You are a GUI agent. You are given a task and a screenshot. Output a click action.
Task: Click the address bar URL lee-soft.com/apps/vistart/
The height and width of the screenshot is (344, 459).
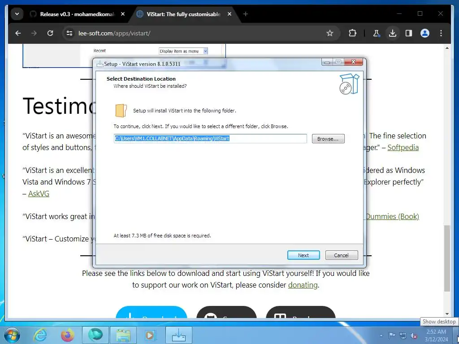point(114,33)
